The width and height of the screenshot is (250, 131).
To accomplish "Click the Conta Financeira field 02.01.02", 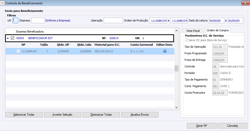I will tap(220, 93).
